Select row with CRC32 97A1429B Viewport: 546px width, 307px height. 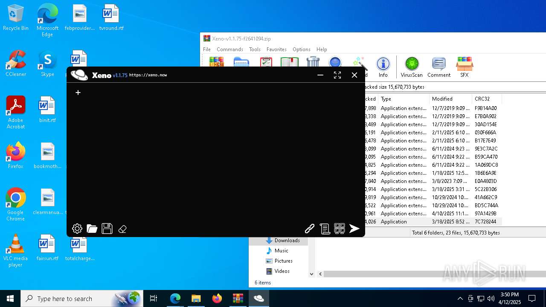click(433, 214)
